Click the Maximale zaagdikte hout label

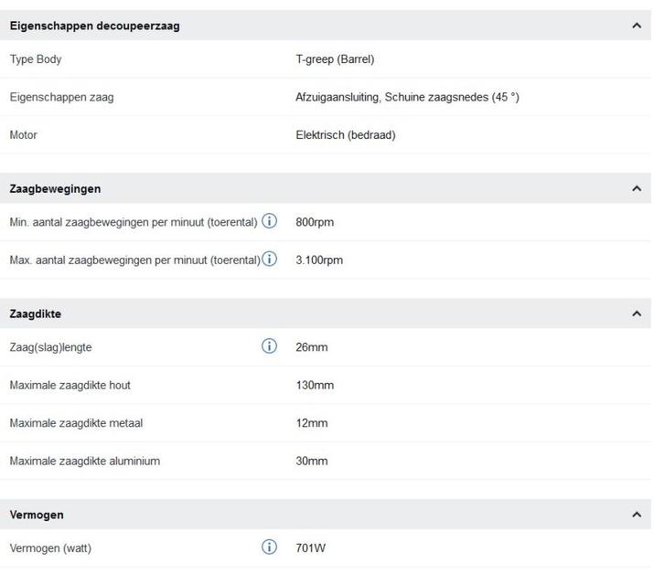point(70,386)
